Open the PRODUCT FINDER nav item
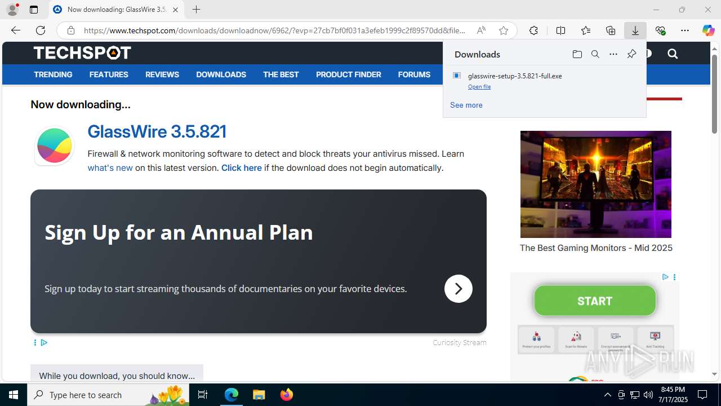 point(349,74)
